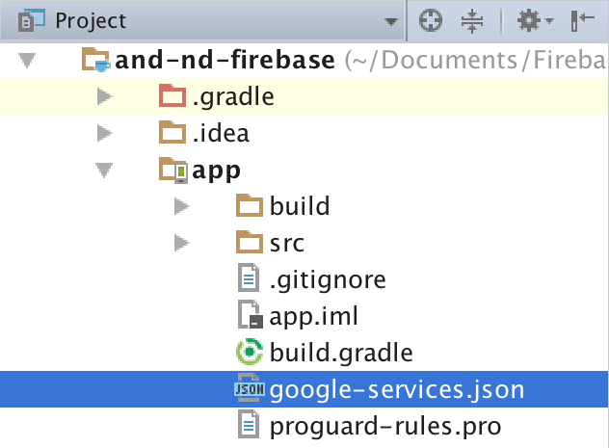Select the .gitignore file

(328, 279)
